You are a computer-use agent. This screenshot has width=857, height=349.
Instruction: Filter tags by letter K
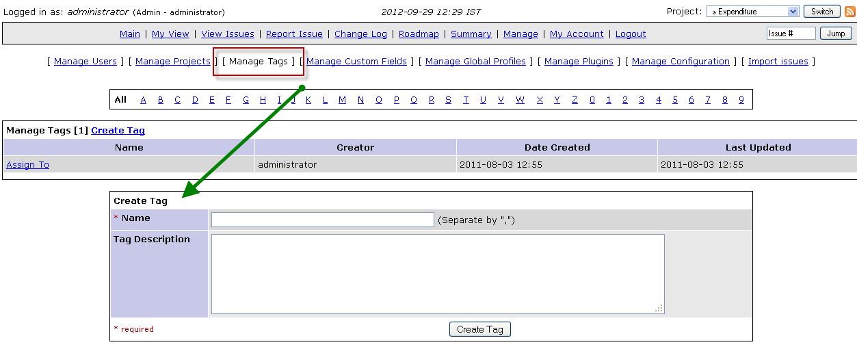click(308, 100)
